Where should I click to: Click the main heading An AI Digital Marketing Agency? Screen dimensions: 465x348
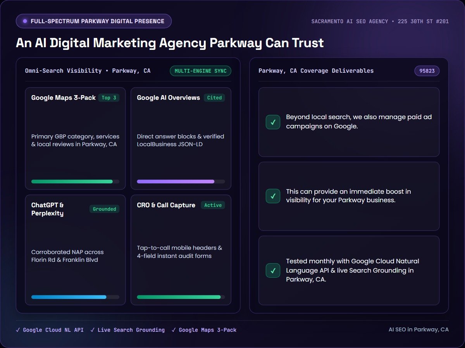tap(170, 43)
